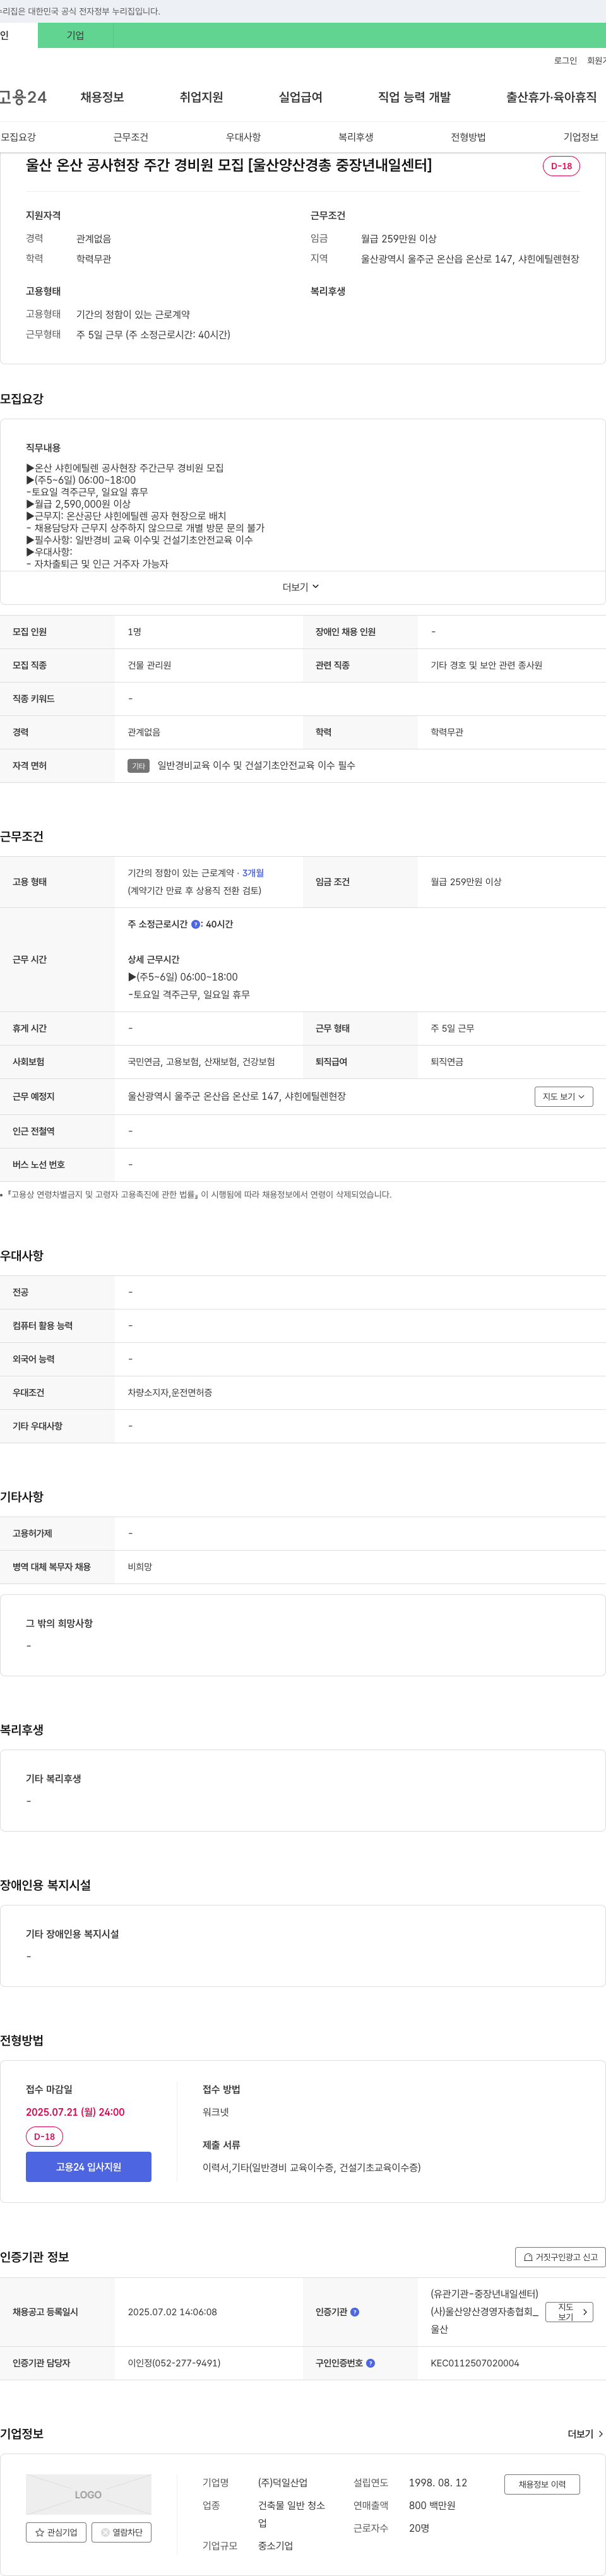Click the 이인정(052-277-9491) contact text
The width and height of the screenshot is (606, 2576).
(x=174, y=2363)
